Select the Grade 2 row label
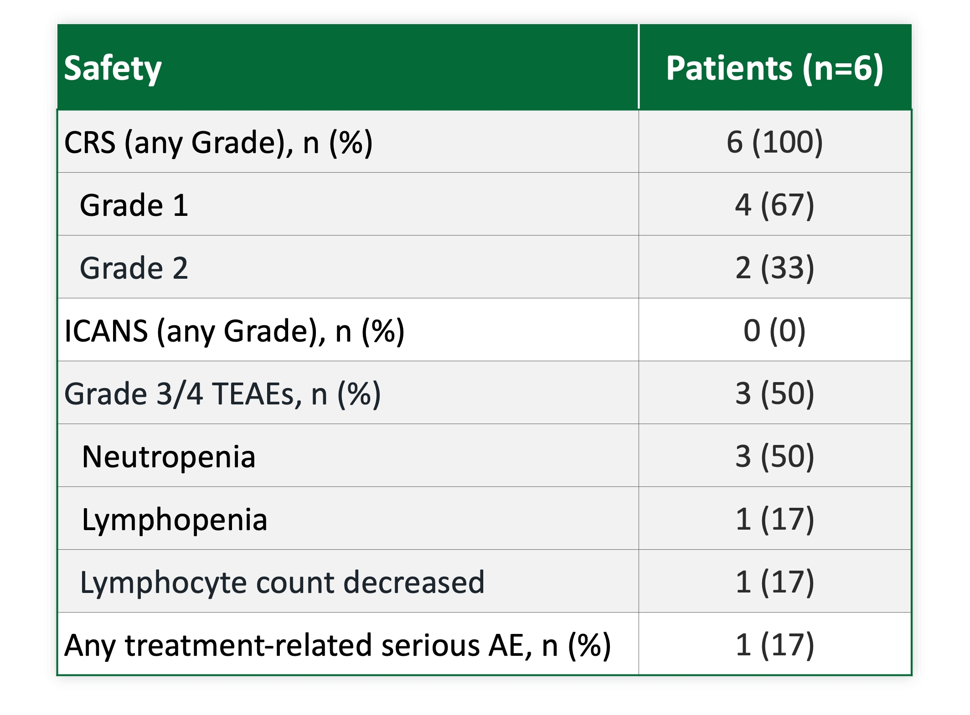The image size is (970, 715). pyautogui.click(x=134, y=268)
